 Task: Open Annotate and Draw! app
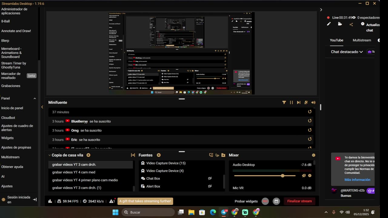(16, 31)
